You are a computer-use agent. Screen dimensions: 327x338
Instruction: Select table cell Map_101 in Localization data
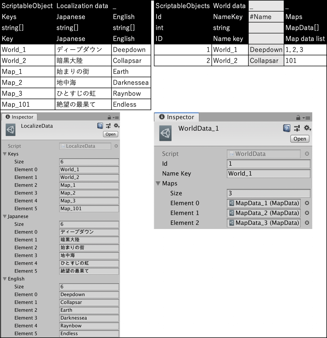(x=28, y=104)
